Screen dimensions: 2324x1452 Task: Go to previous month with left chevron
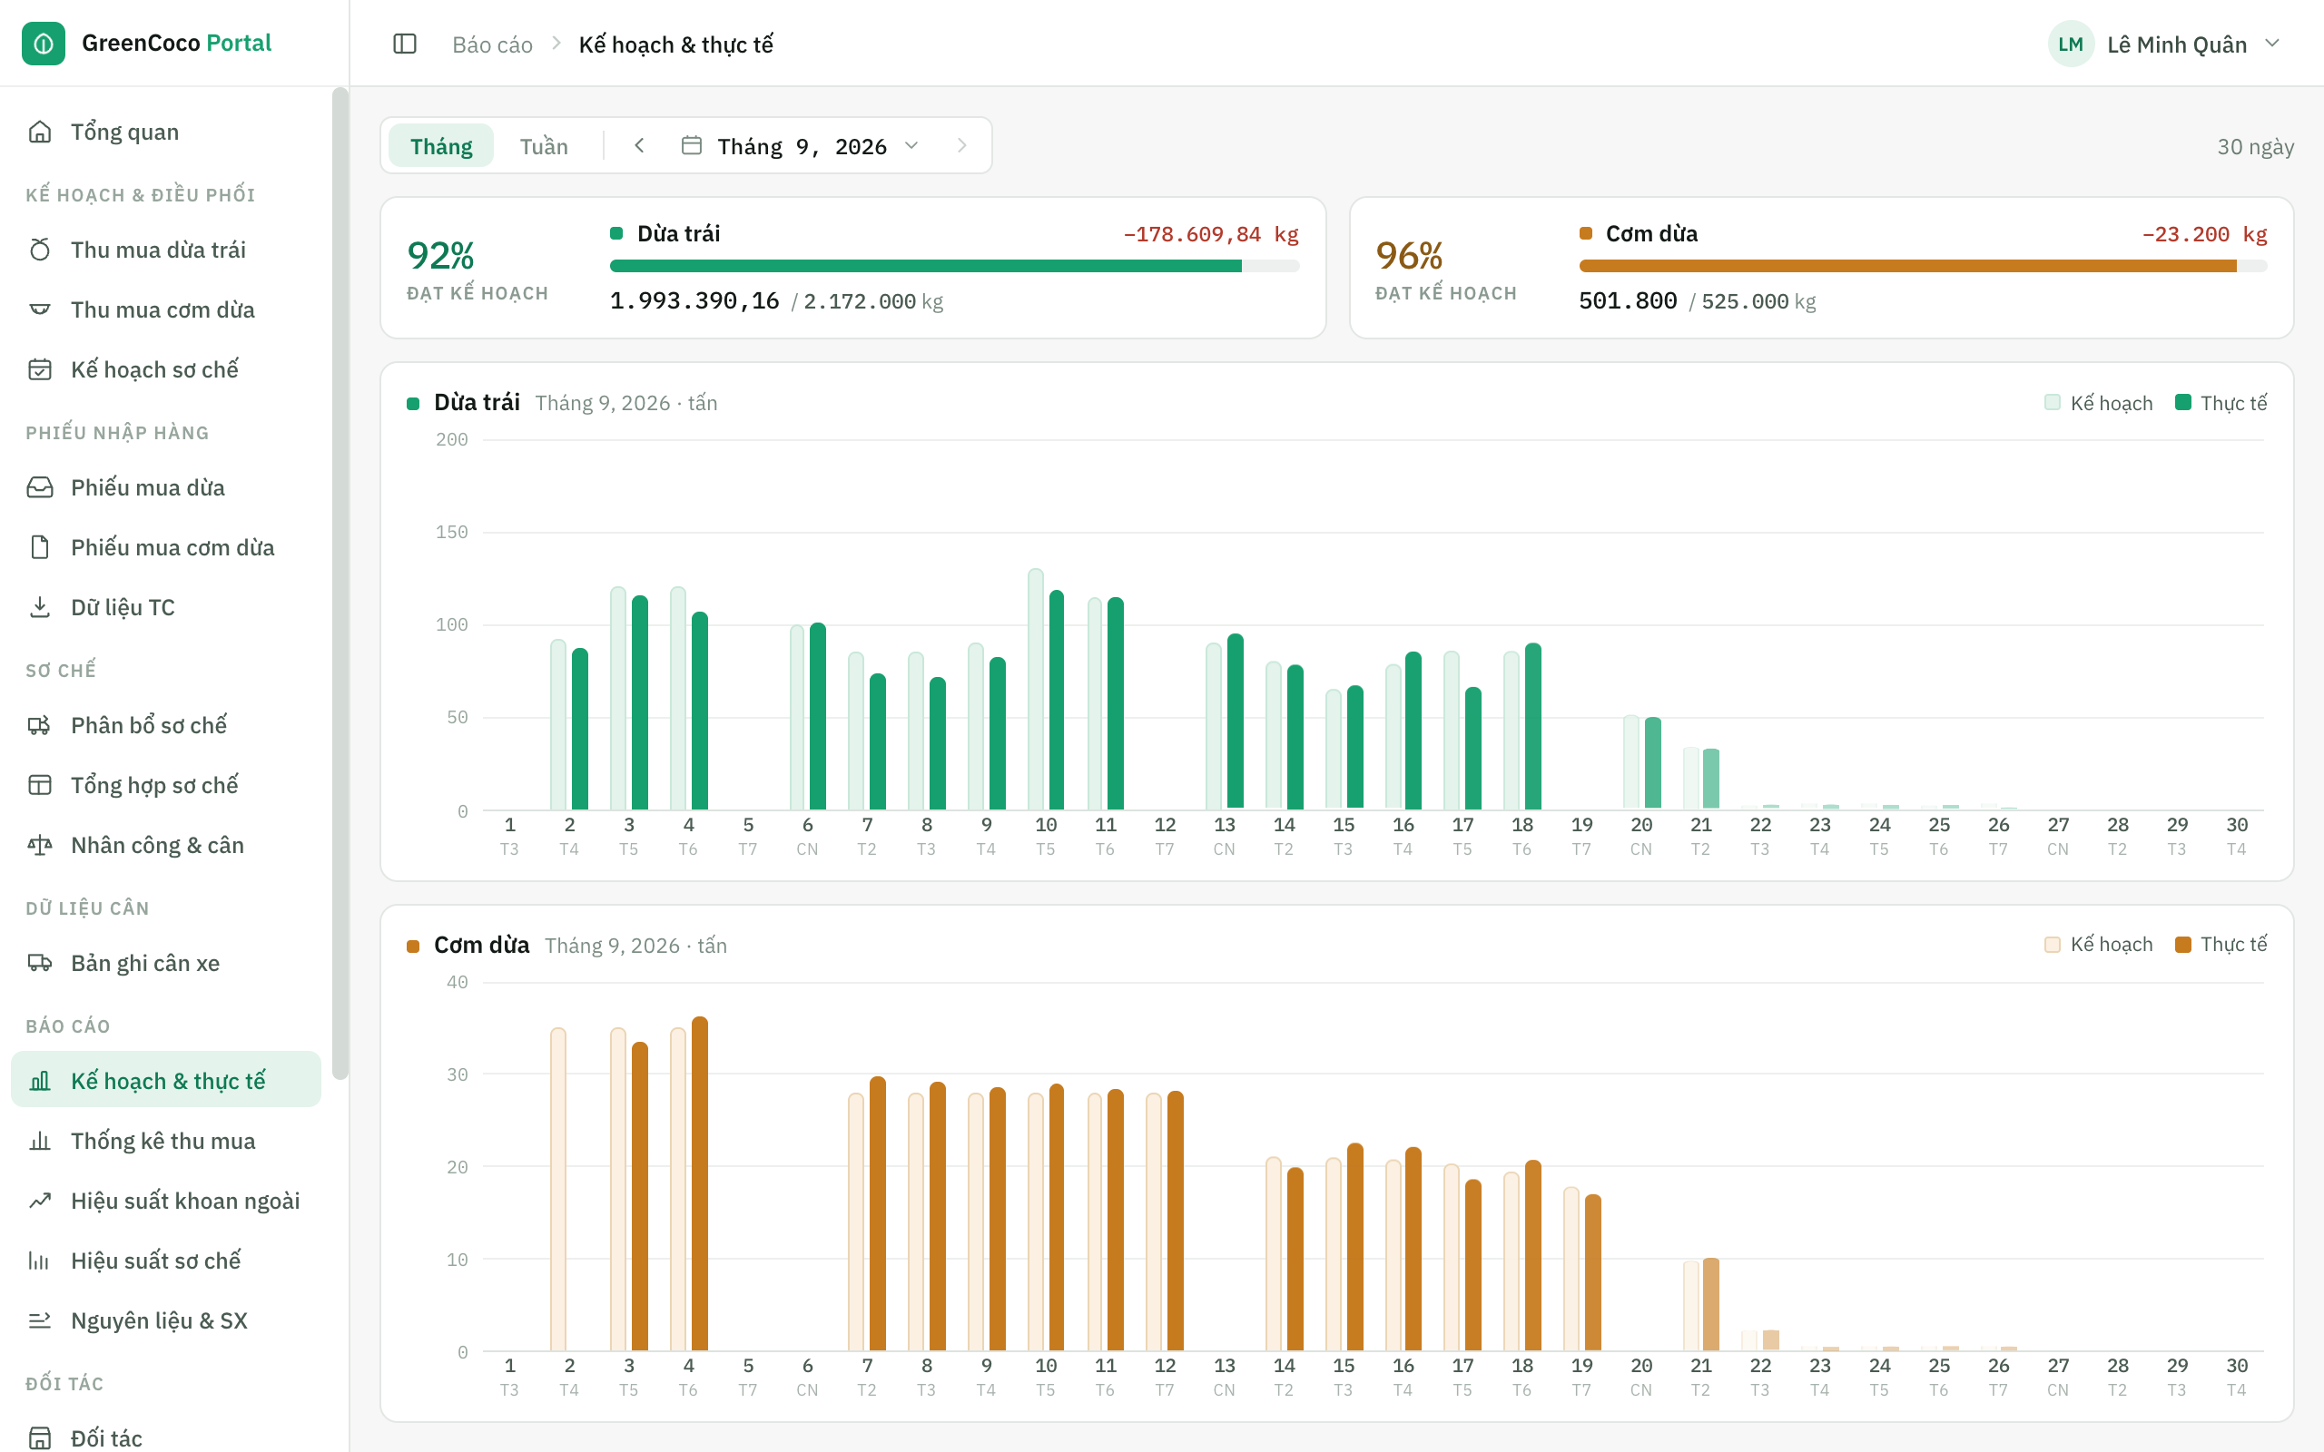click(x=640, y=146)
